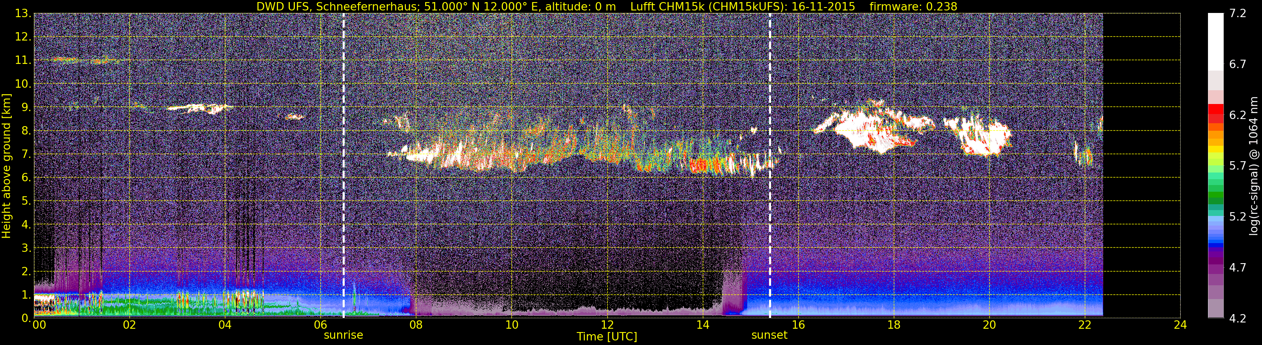The width and height of the screenshot is (1262, 345).
Task: Click the colorbar value '7.2'
Action: click(x=1238, y=14)
